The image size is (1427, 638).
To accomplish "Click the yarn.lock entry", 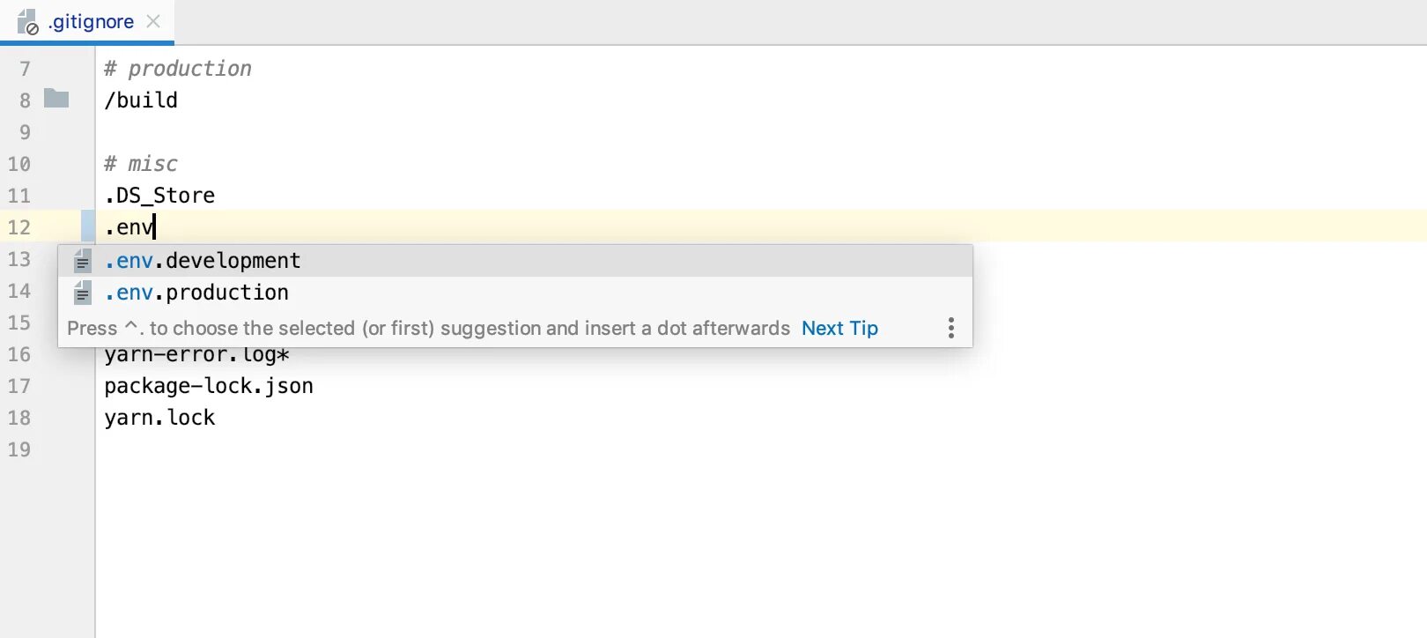I will [x=159, y=418].
